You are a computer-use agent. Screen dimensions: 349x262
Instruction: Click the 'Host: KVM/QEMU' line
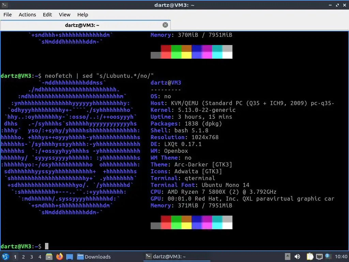click(x=242, y=103)
